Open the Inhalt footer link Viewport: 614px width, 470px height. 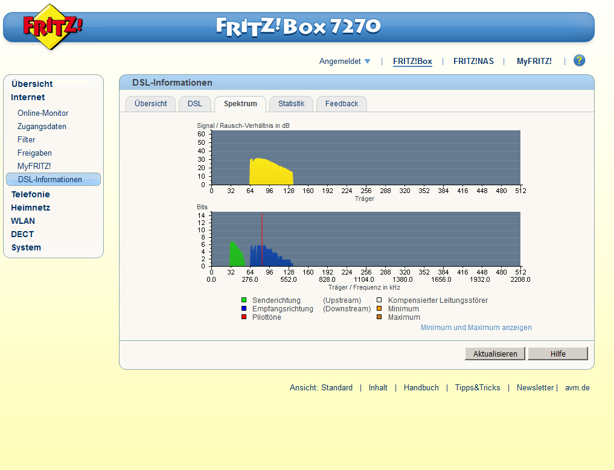point(378,388)
